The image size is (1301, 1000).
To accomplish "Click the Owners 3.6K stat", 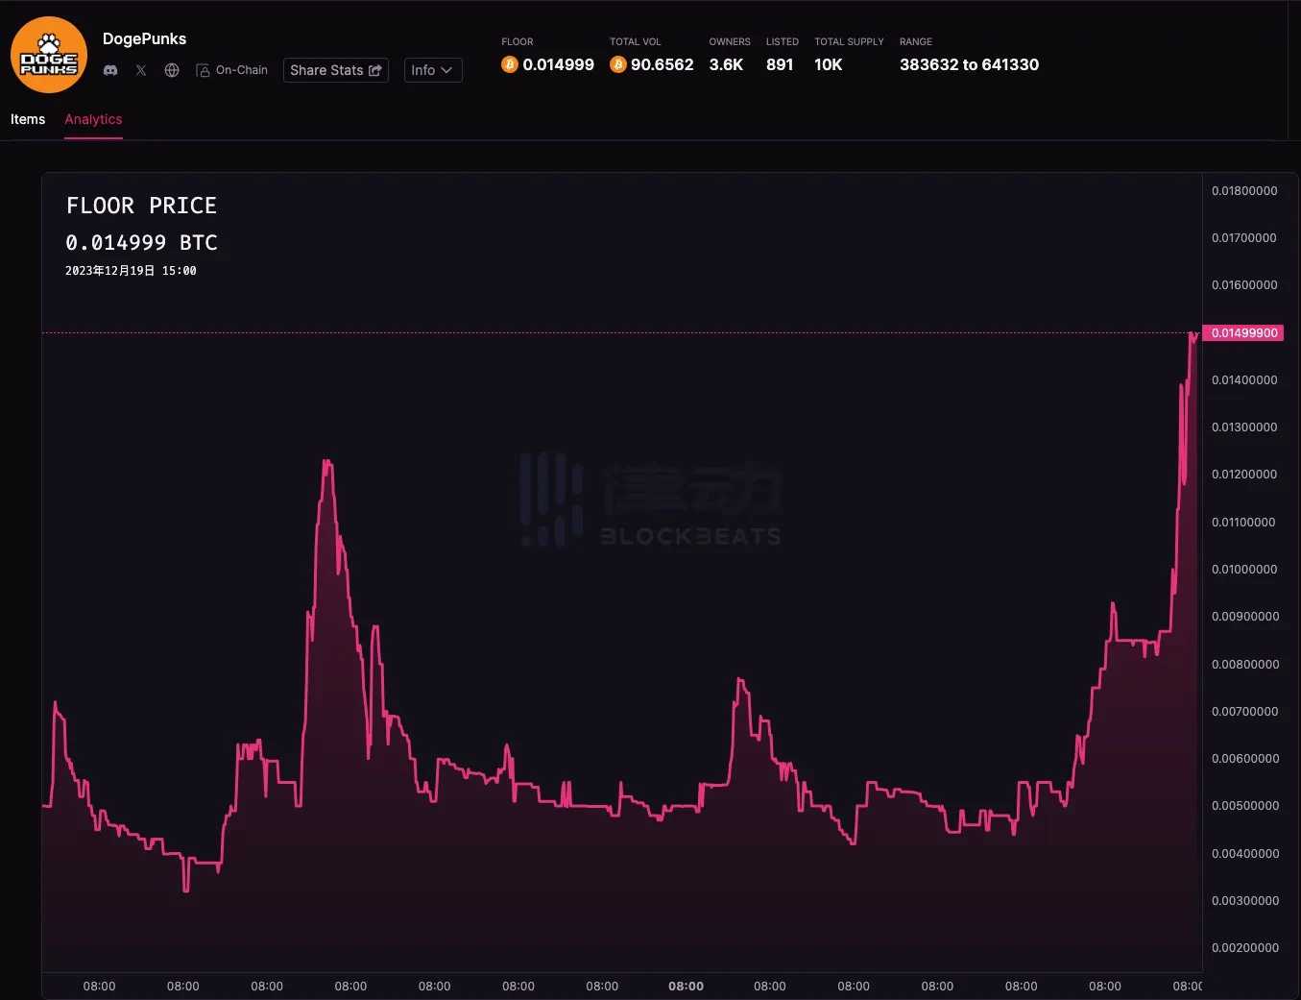I will pyautogui.click(x=726, y=64).
